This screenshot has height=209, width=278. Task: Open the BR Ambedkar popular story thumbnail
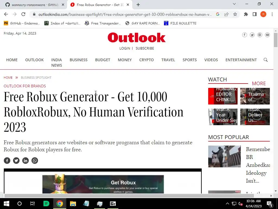point(225,156)
